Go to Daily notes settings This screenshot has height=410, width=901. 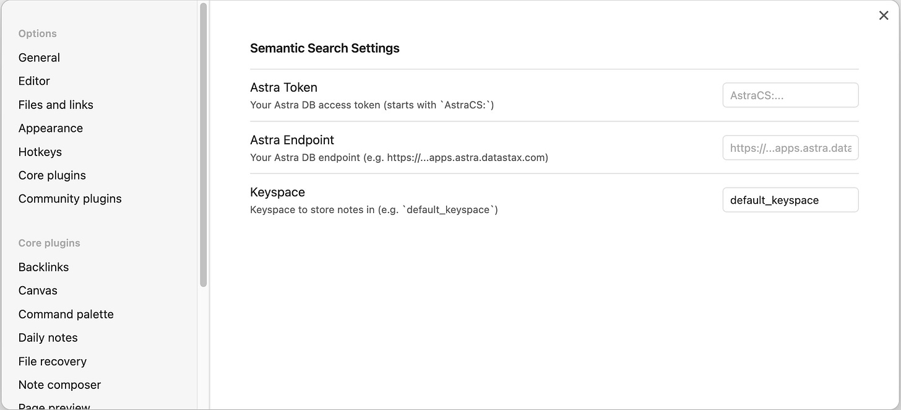(x=48, y=338)
